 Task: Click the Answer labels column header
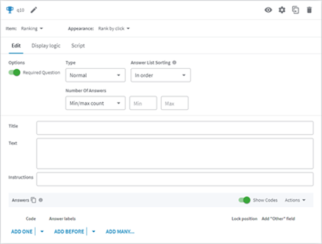[62, 218]
